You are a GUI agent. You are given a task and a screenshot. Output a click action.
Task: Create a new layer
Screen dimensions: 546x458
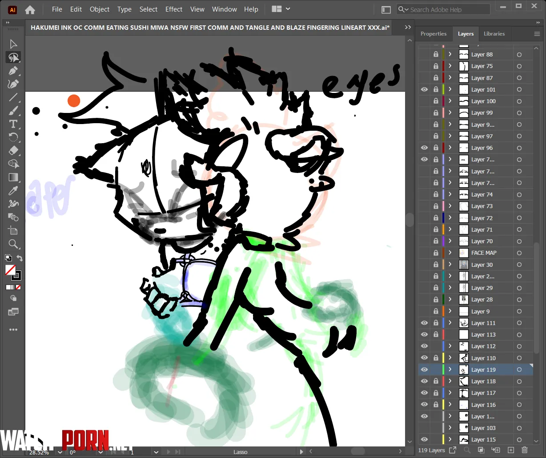[511, 450]
